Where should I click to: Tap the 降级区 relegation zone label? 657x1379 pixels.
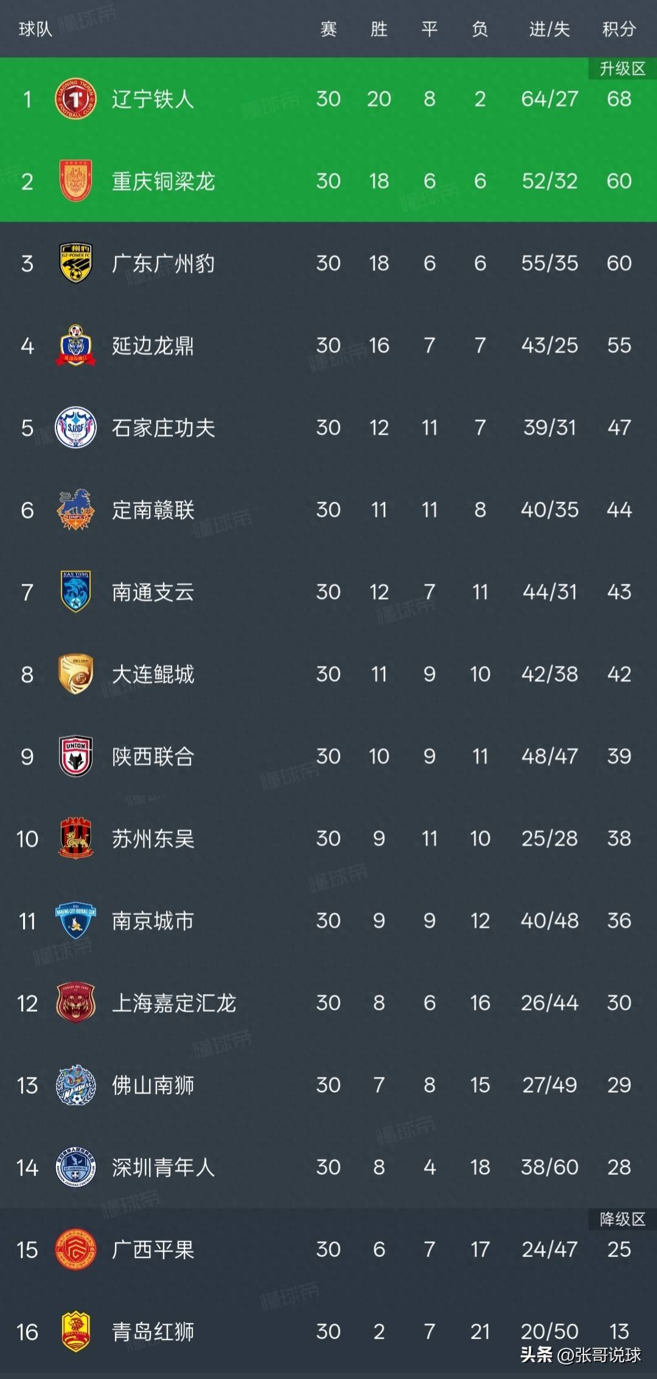pos(622,1219)
